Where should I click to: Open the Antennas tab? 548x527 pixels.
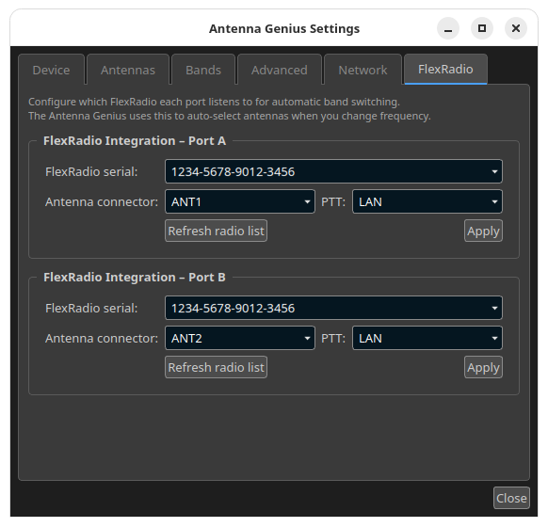(x=128, y=70)
